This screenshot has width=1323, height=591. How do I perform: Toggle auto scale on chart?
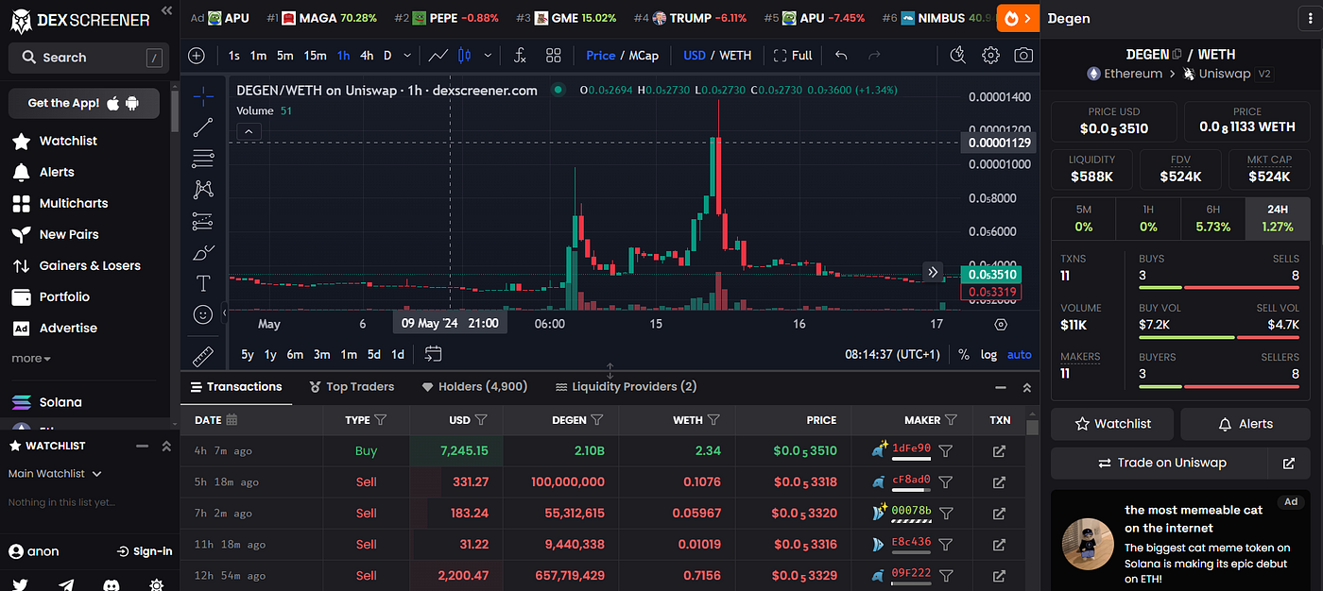1020,355
